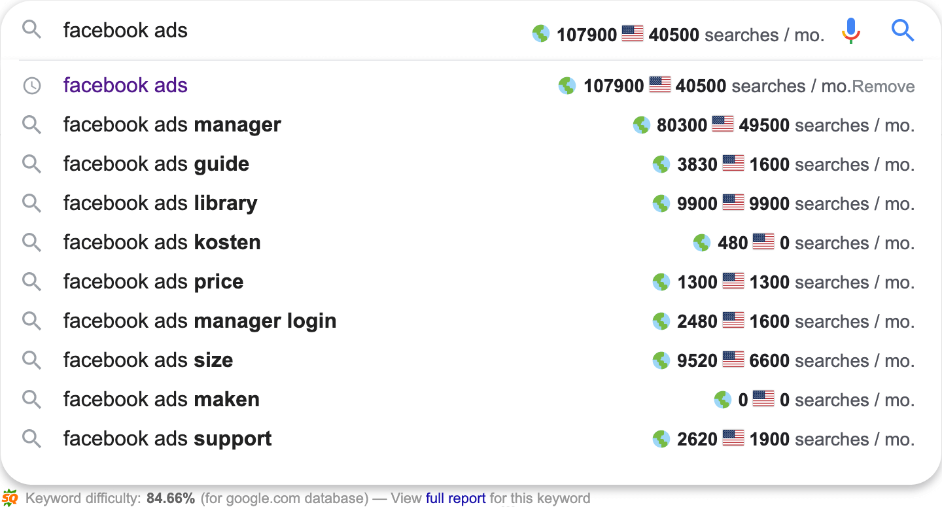The width and height of the screenshot is (942, 507).
Task: Choose 'facebook ads guide' suggestion
Action: (x=471, y=164)
